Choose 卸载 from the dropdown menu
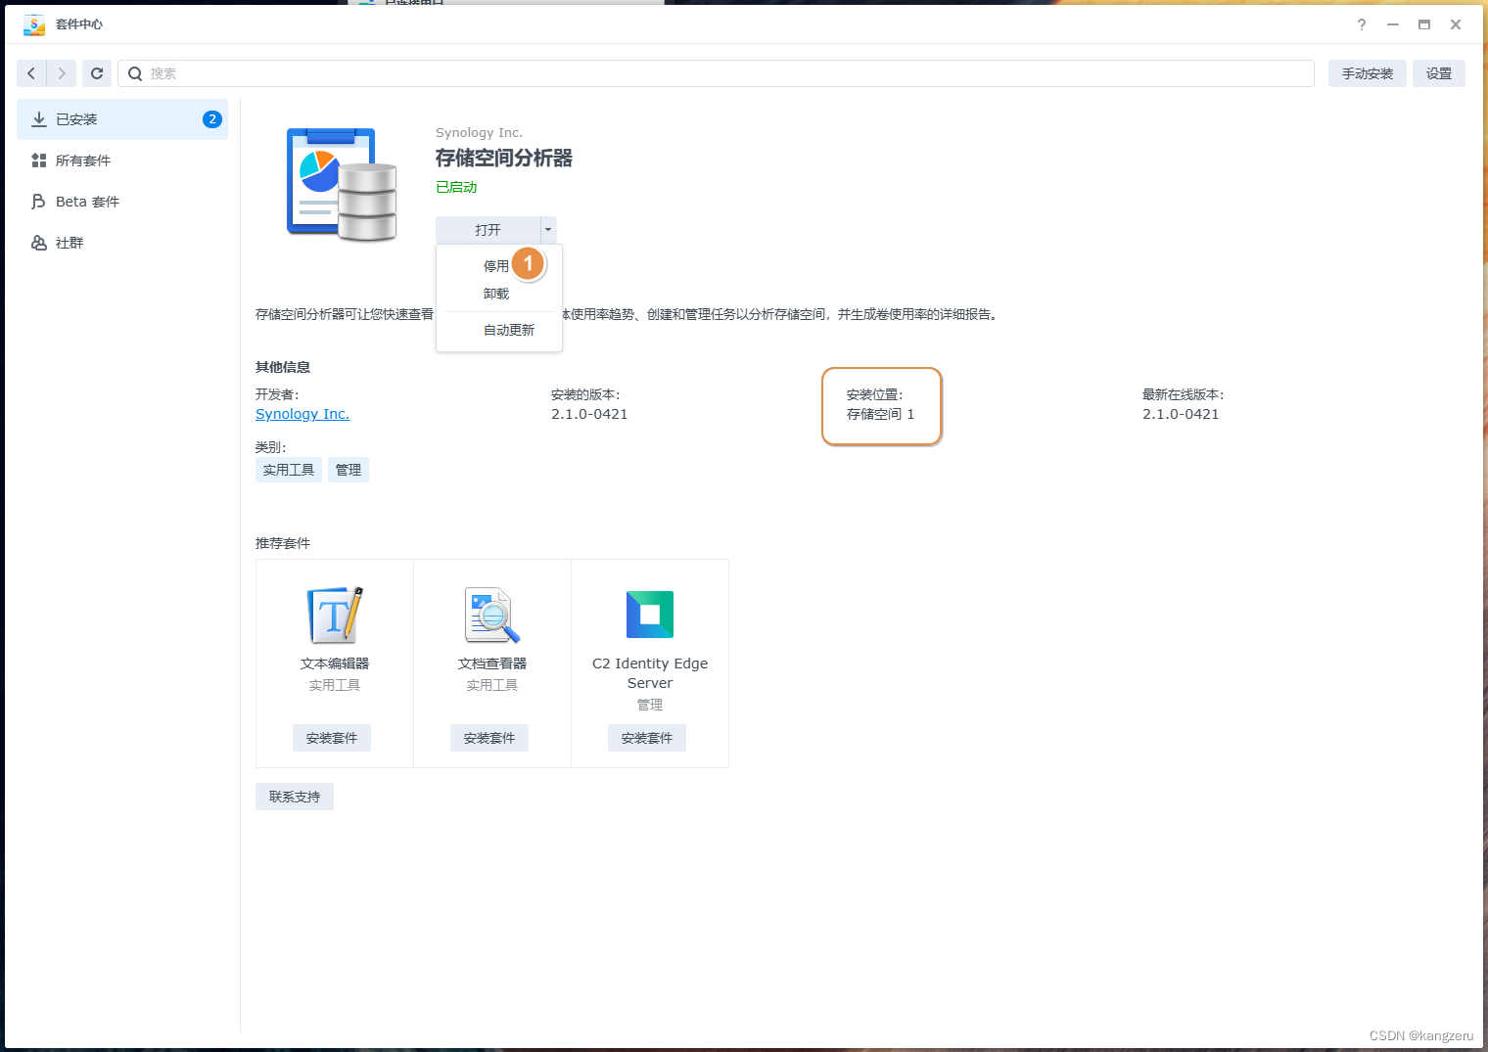 click(496, 294)
